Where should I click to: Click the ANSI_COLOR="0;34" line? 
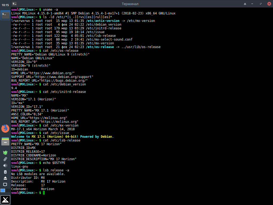pyautogui.click(x=27, y=114)
